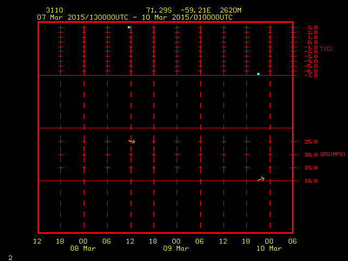Click the number 2 in the bottom-left corner

click(10, 258)
